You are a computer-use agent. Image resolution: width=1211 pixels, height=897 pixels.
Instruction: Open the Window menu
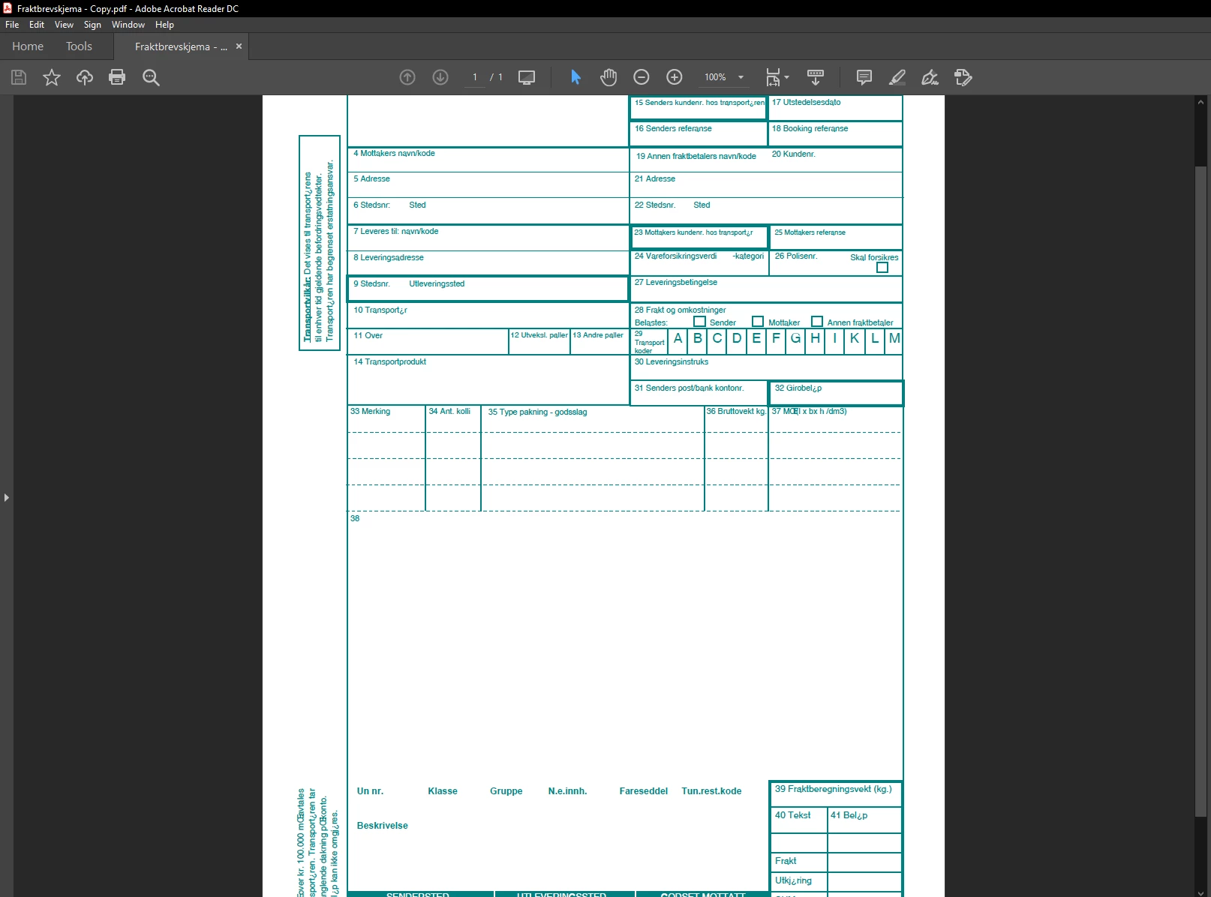tap(128, 25)
